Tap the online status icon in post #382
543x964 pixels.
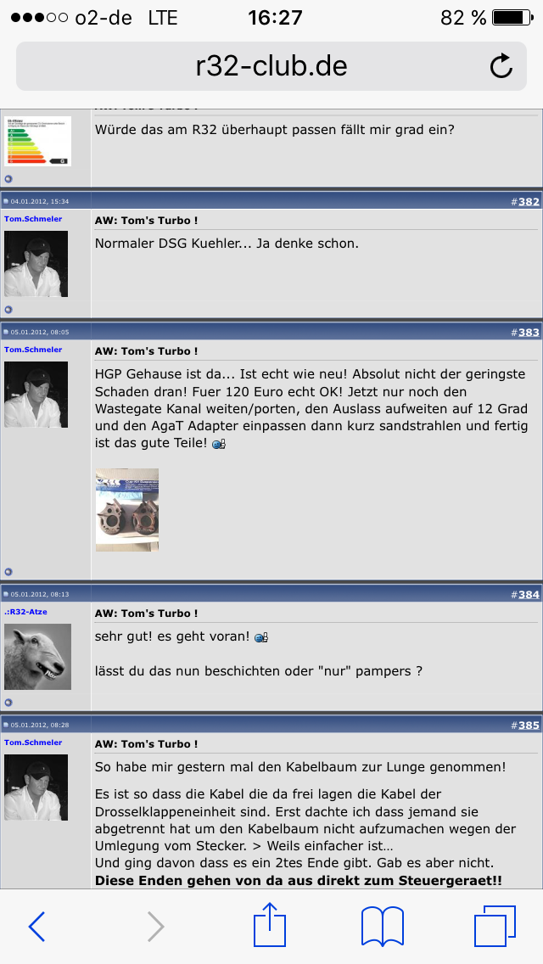[8, 310]
